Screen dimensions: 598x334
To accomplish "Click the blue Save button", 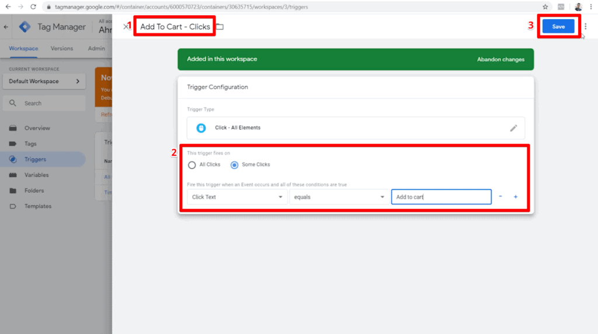I will point(558,26).
